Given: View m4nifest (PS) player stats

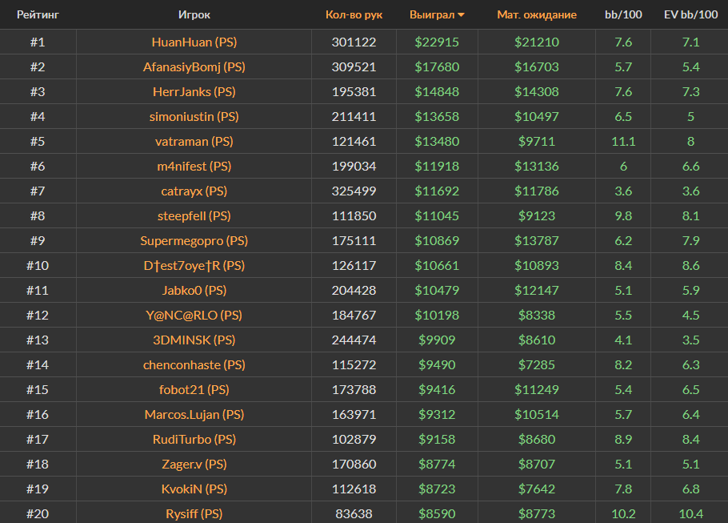Looking at the screenshot, I should pyautogui.click(x=194, y=167).
